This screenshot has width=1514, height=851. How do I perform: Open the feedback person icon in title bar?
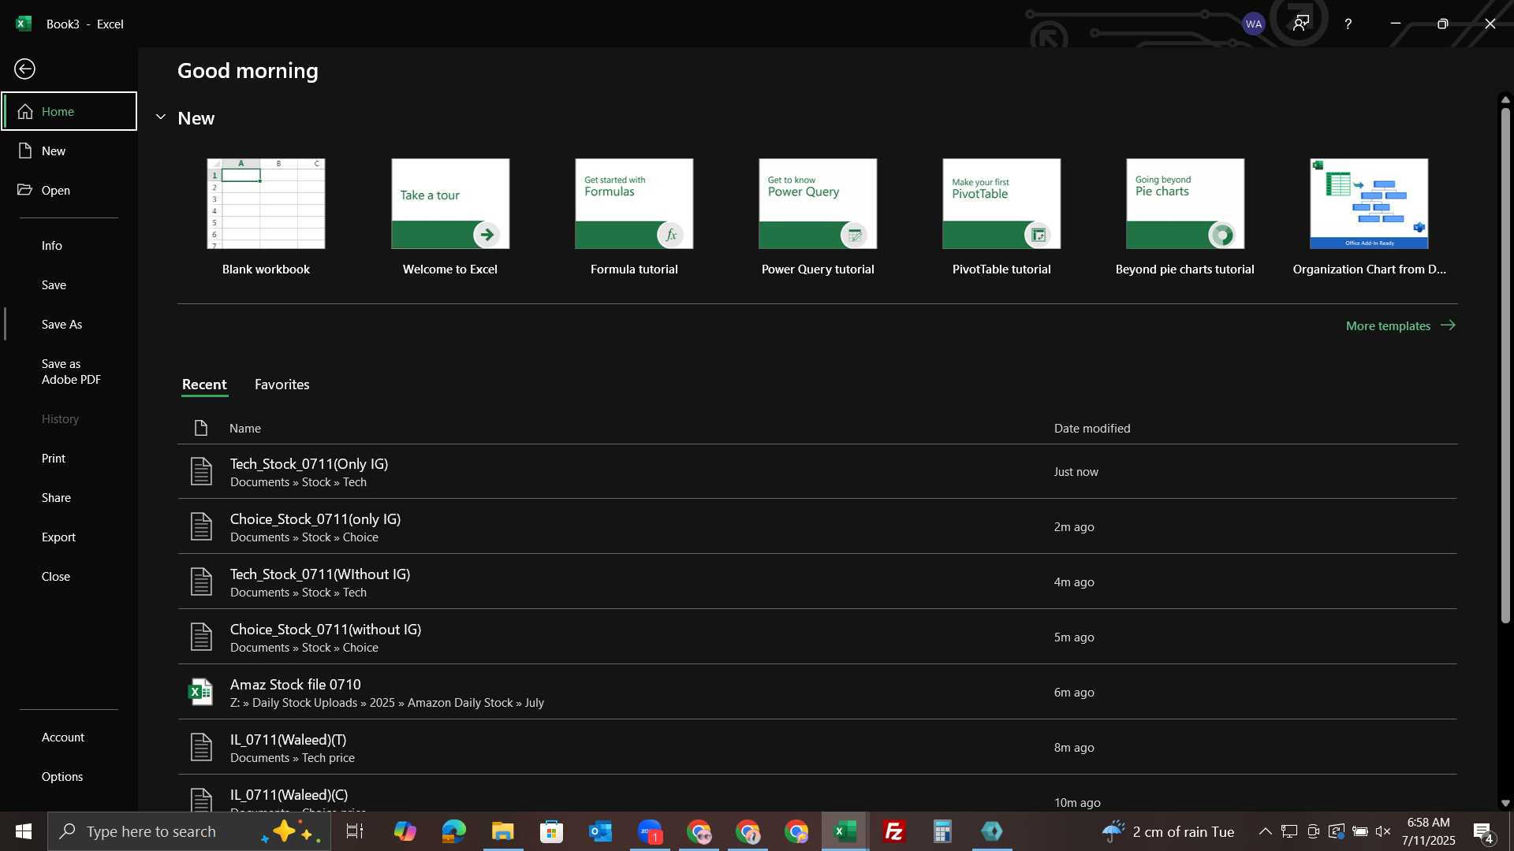click(1301, 23)
